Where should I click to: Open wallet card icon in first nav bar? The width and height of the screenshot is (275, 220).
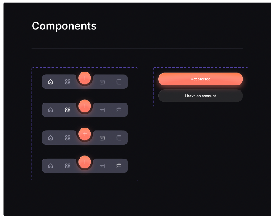(x=119, y=82)
